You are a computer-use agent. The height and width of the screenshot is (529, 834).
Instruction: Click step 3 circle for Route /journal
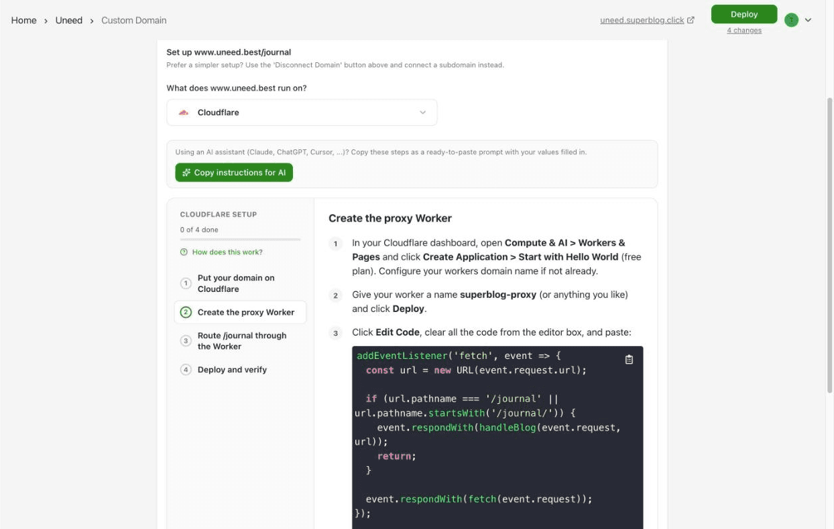186,341
